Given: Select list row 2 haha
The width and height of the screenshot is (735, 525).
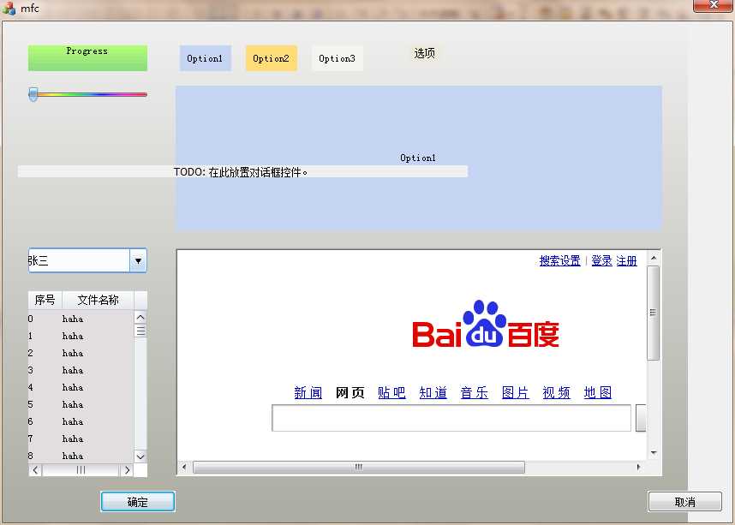Looking at the screenshot, I should point(81,353).
